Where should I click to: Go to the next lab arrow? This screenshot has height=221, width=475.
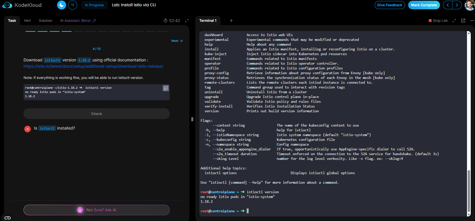coord(457,5)
